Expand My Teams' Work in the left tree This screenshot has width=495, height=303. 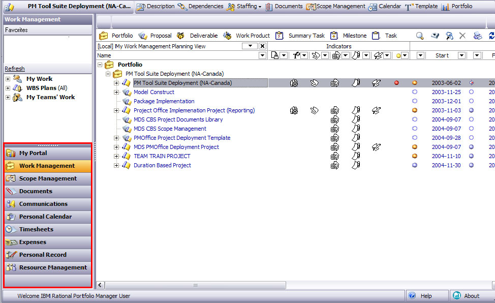[x=8, y=97]
